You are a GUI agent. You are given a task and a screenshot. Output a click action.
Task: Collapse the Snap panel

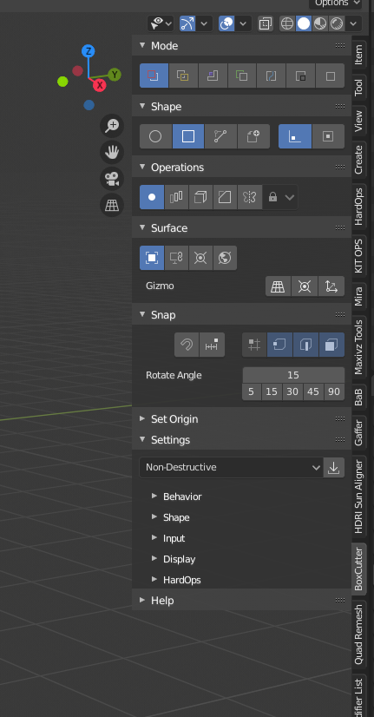tap(142, 314)
